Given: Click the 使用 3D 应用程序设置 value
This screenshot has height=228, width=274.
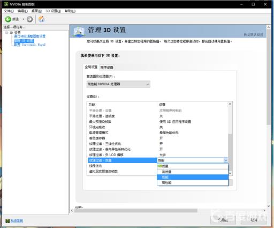Looking at the screenshot, I should 175,122.
